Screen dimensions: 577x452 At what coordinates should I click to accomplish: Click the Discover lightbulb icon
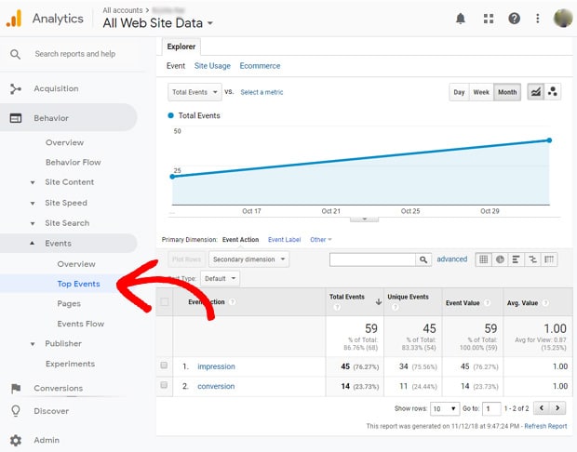tap(16, 411)
